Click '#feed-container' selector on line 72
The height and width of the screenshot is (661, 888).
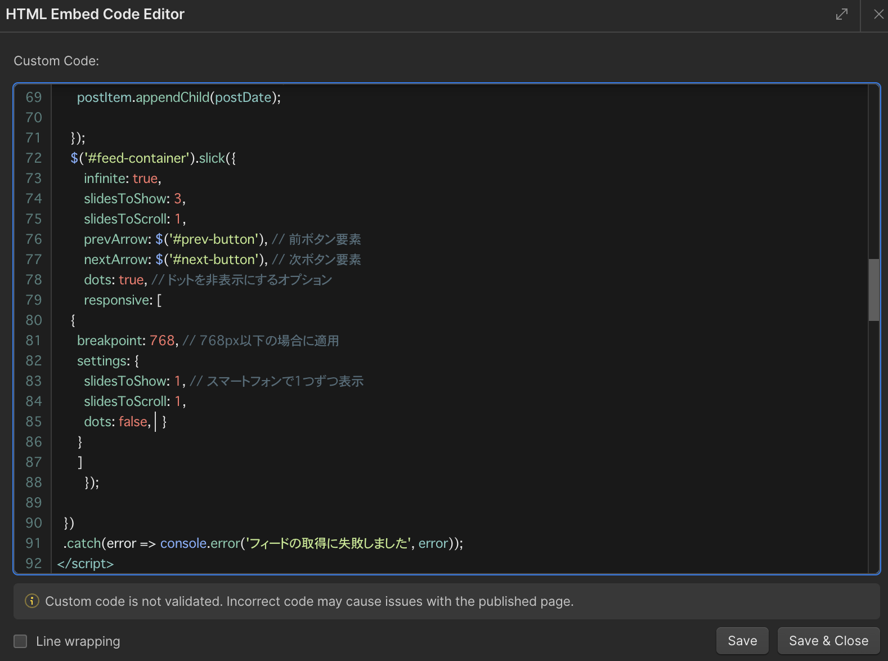(x=137, y=158)
